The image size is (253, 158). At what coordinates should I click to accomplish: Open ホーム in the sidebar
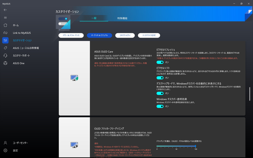[x=16, y=25]
